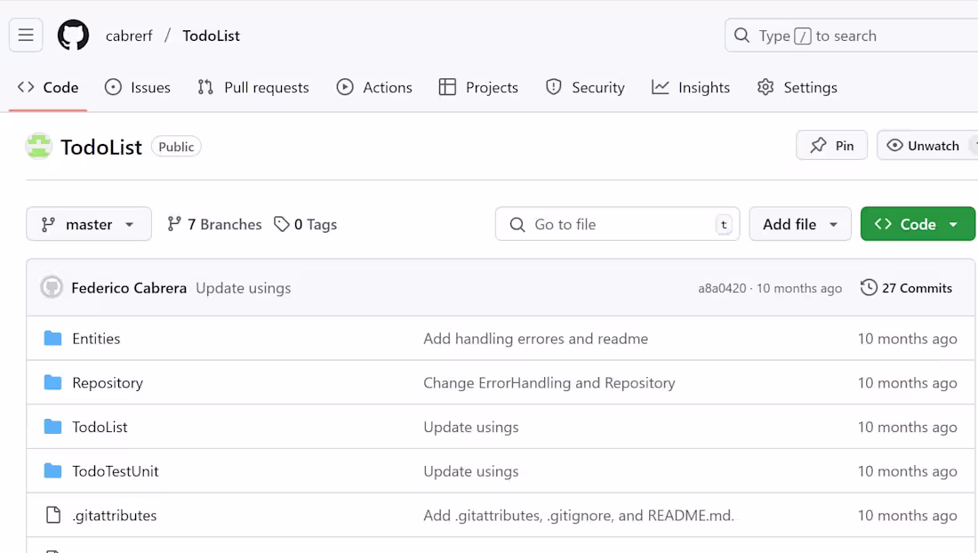Switch to the Issues tab
This screenshot has height=553, width=978.
coord(138,87)
